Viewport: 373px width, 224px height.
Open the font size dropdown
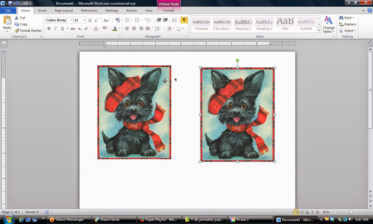pyautogui.click(x=85, y=20)
